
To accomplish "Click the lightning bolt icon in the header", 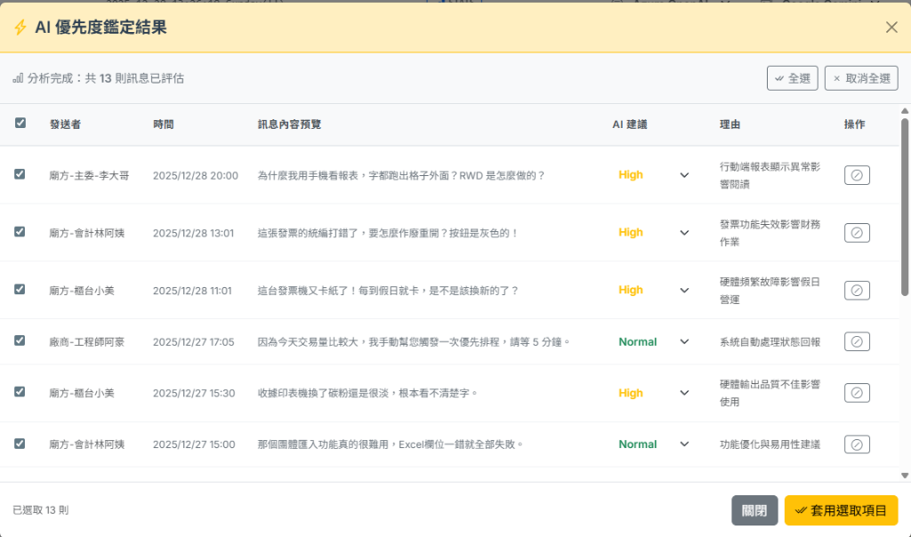I will coord(20,28).
